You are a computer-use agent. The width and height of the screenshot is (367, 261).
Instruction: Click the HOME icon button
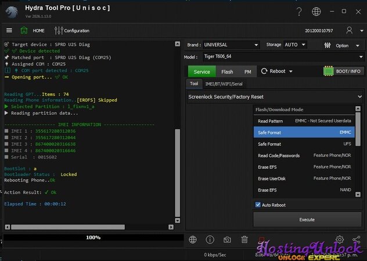24,31
